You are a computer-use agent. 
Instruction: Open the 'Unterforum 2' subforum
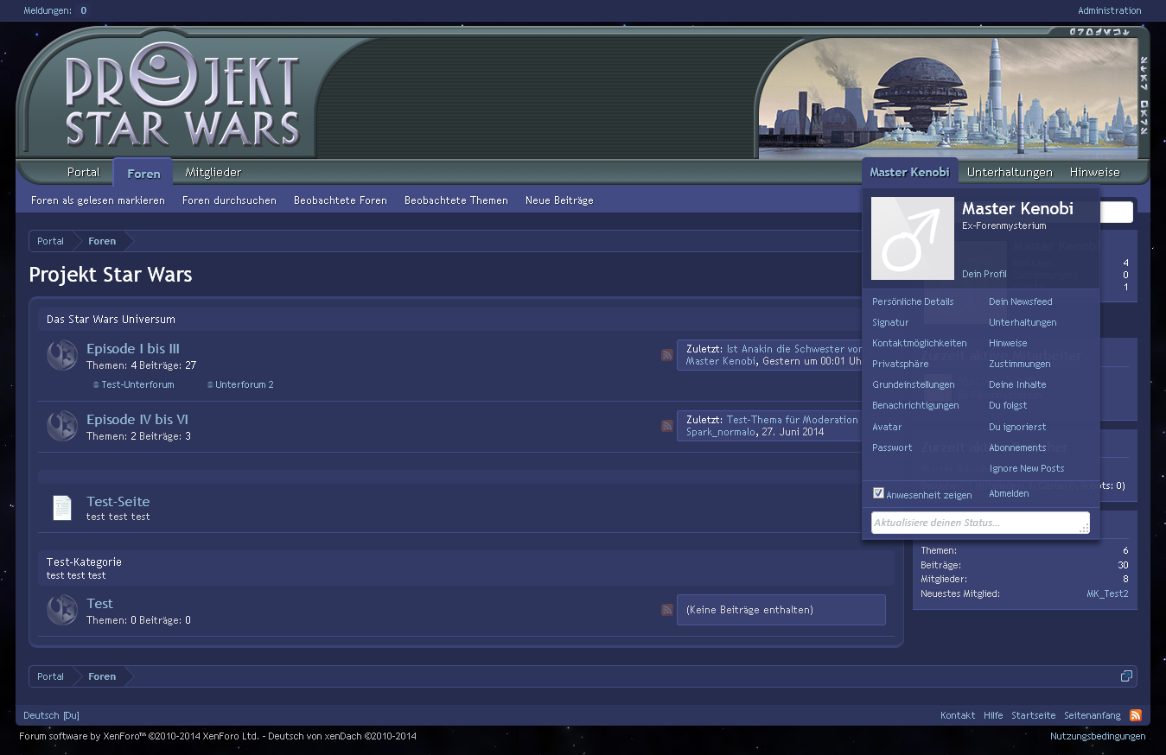pyautogui.click(x=245, y=384)
